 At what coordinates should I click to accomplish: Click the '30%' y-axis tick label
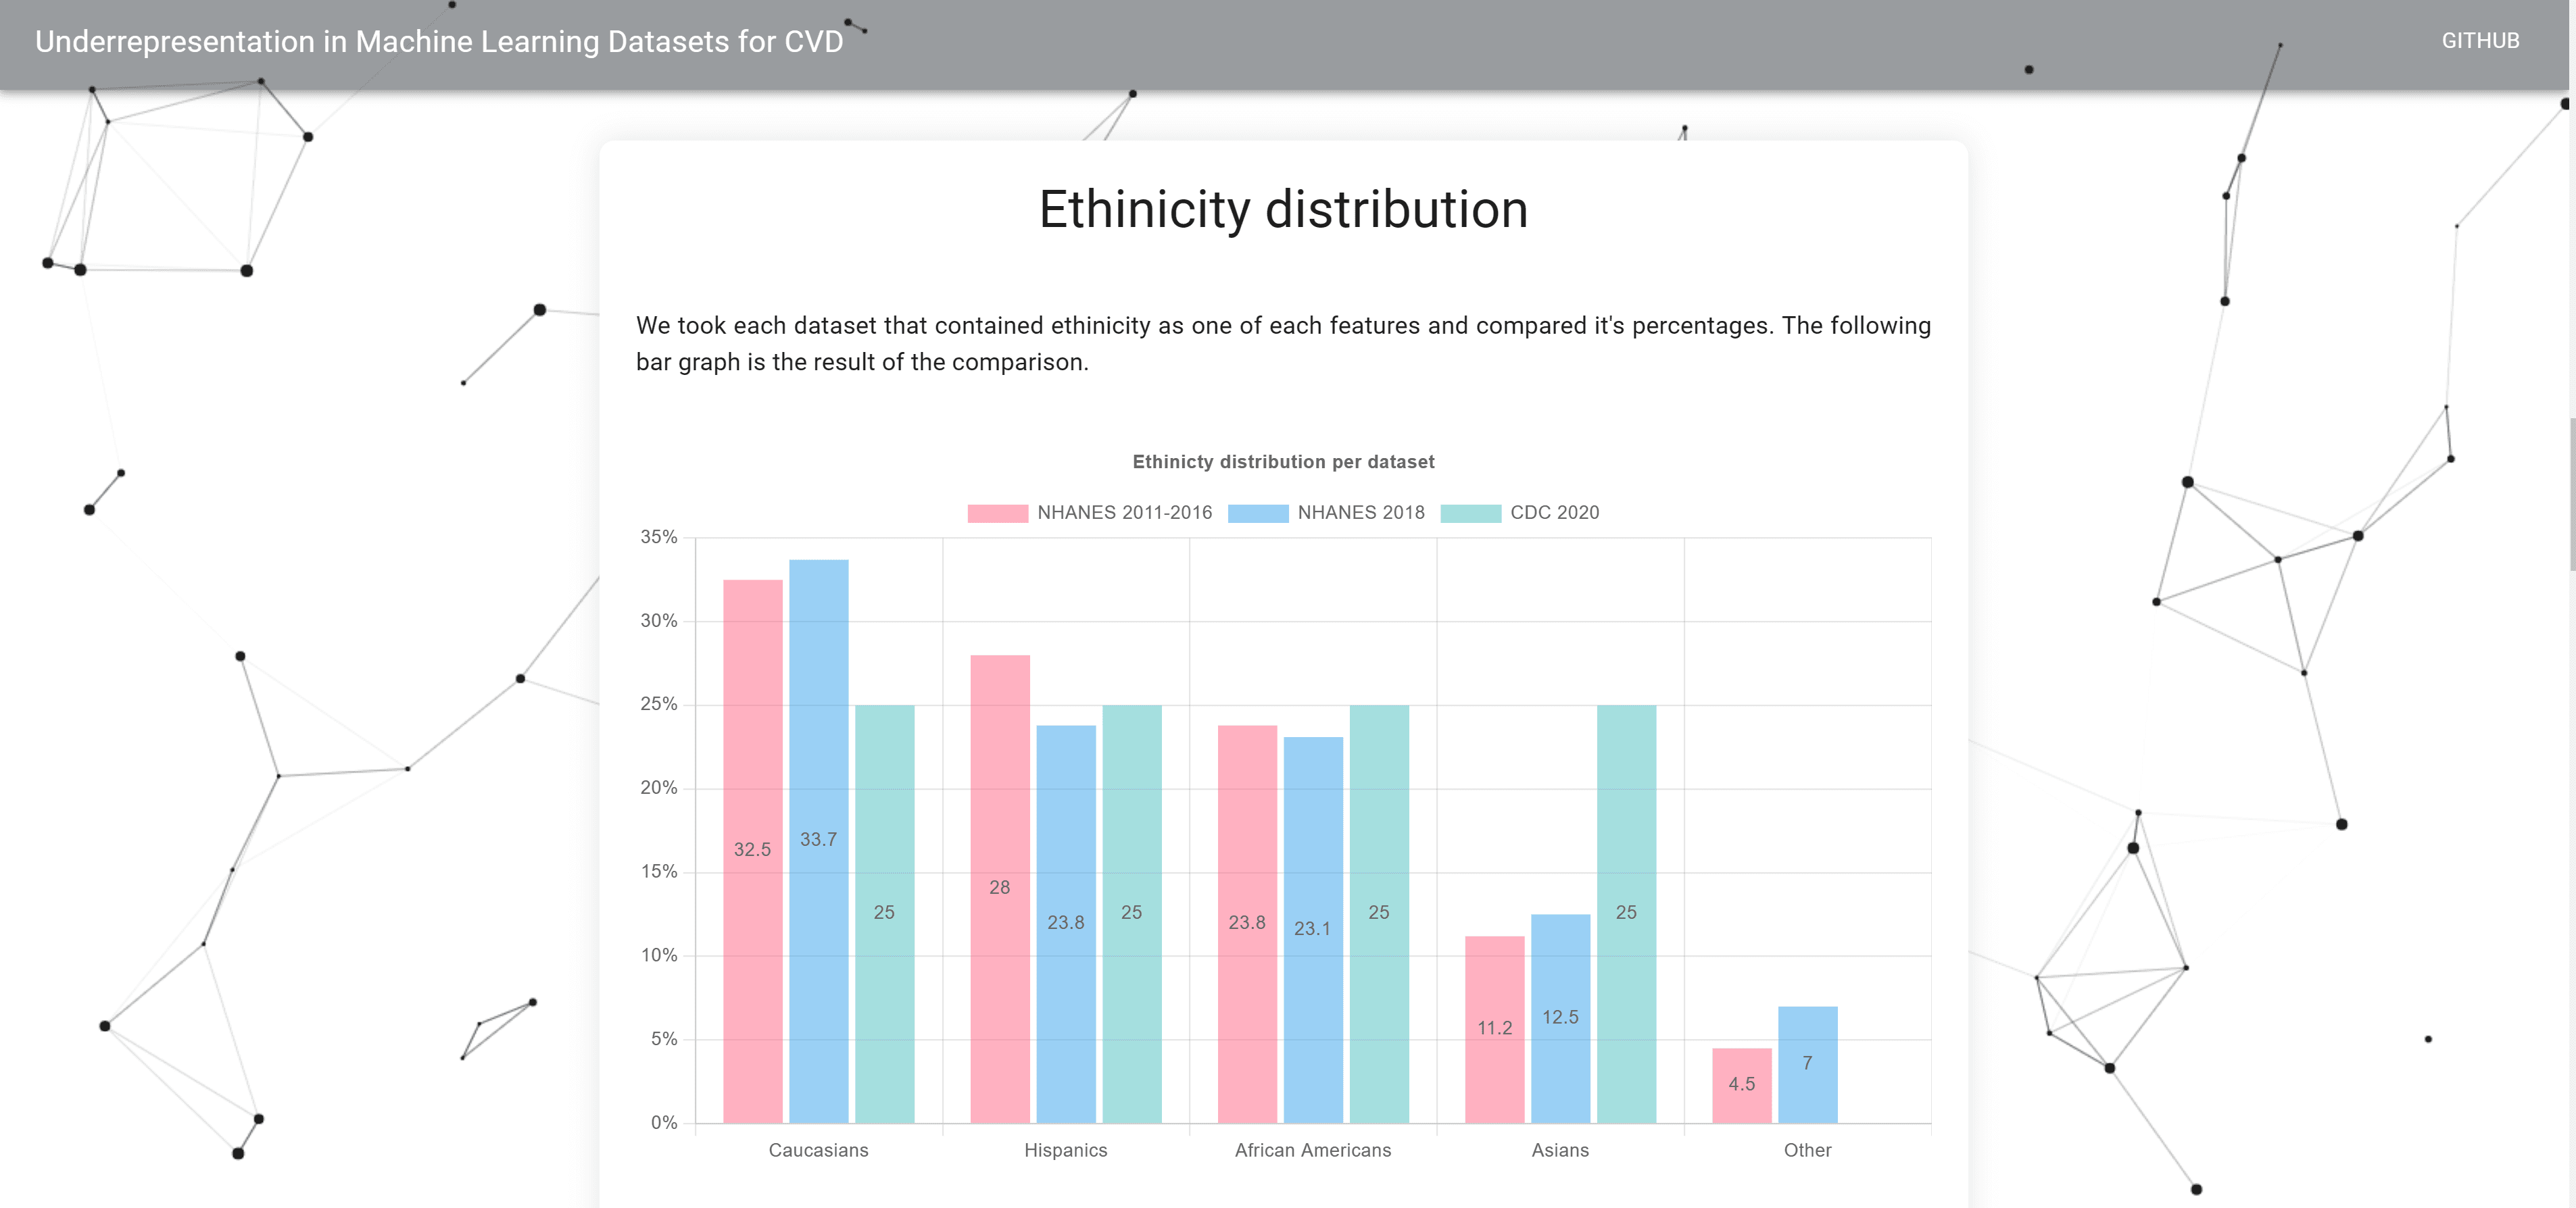(659, 620)
